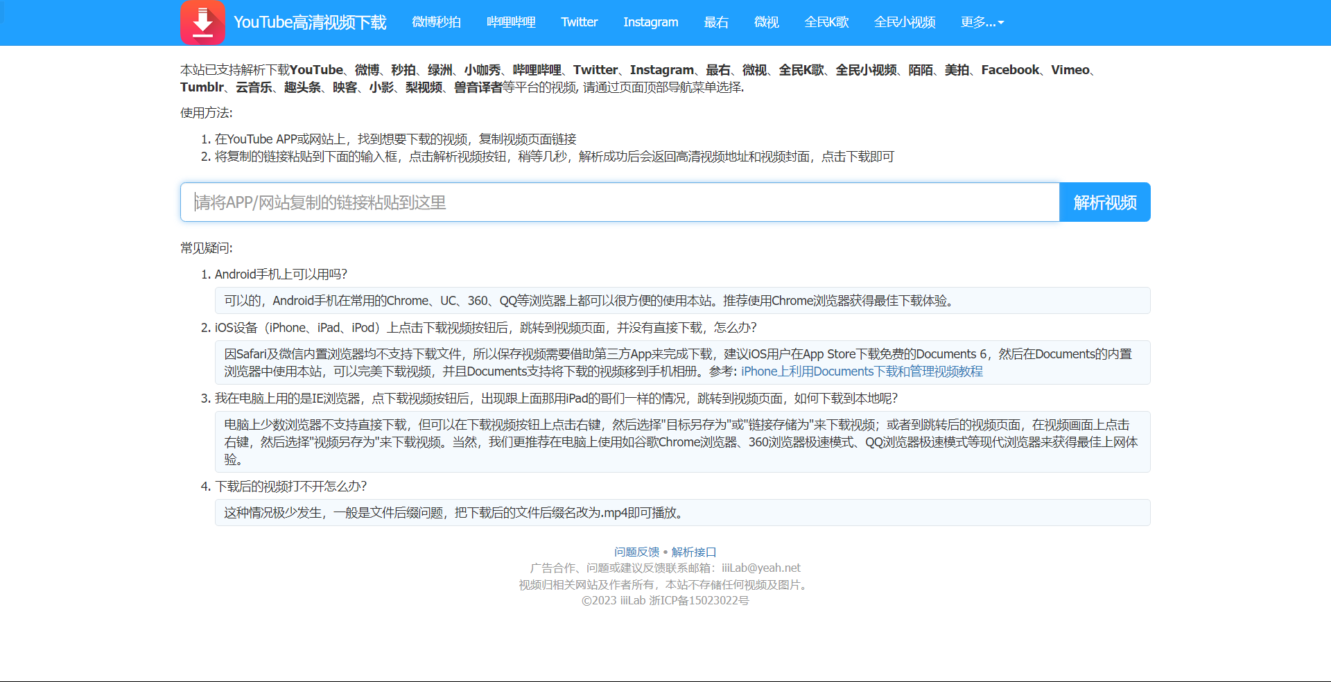The width and height of the screenshot is (1331, 682).
Task: Click the 问题反馈 footer link
Action: [x=636, y=552]
